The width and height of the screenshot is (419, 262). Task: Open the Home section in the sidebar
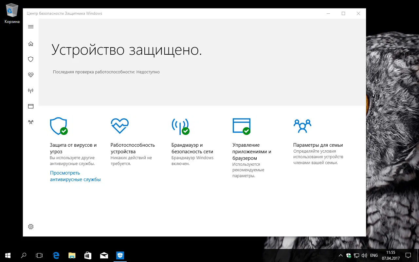click(30, 43)
